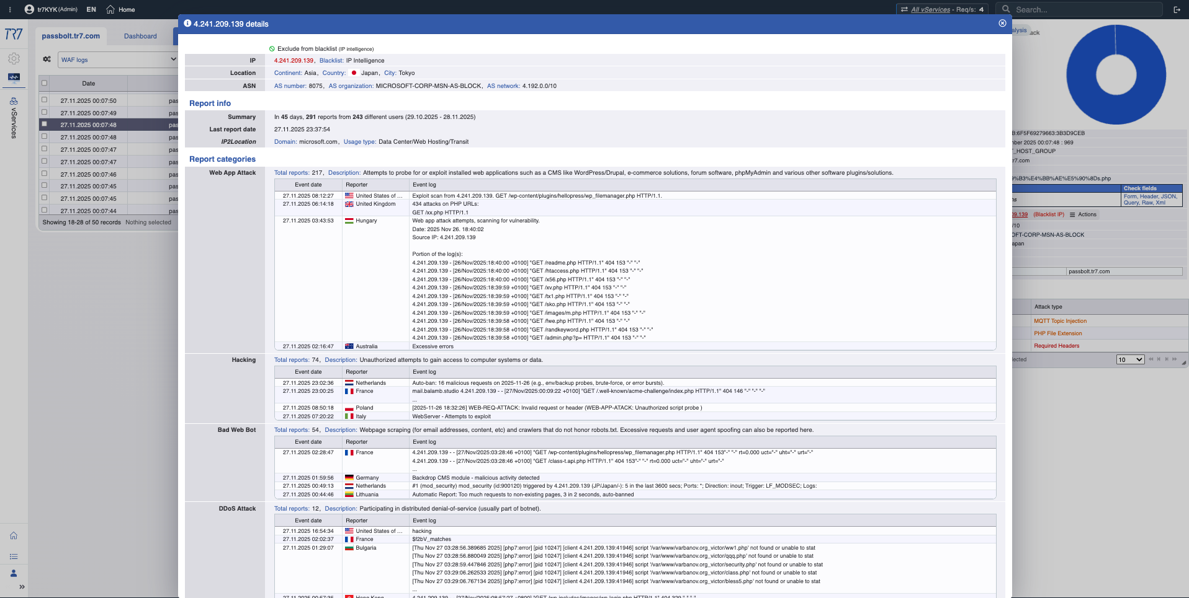This screenshot has width=1189, height=598.
Task: Click the list icon in bottom sidebar
Action: pyautogui.click(x=14, y=556)
